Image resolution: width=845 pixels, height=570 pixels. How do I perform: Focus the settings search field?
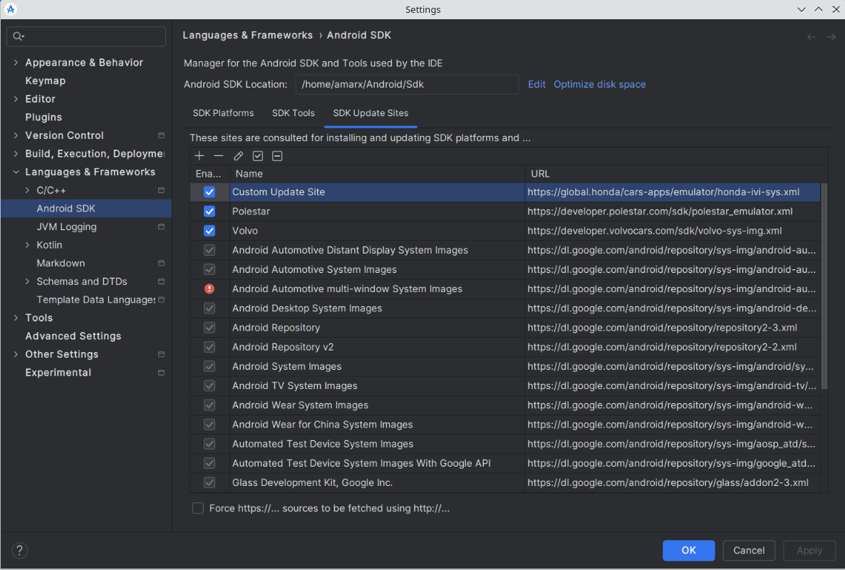(86, 36)
